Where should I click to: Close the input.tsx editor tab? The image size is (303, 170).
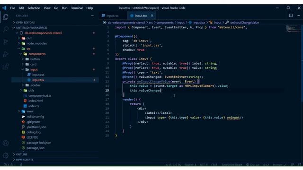pos(152,16)
